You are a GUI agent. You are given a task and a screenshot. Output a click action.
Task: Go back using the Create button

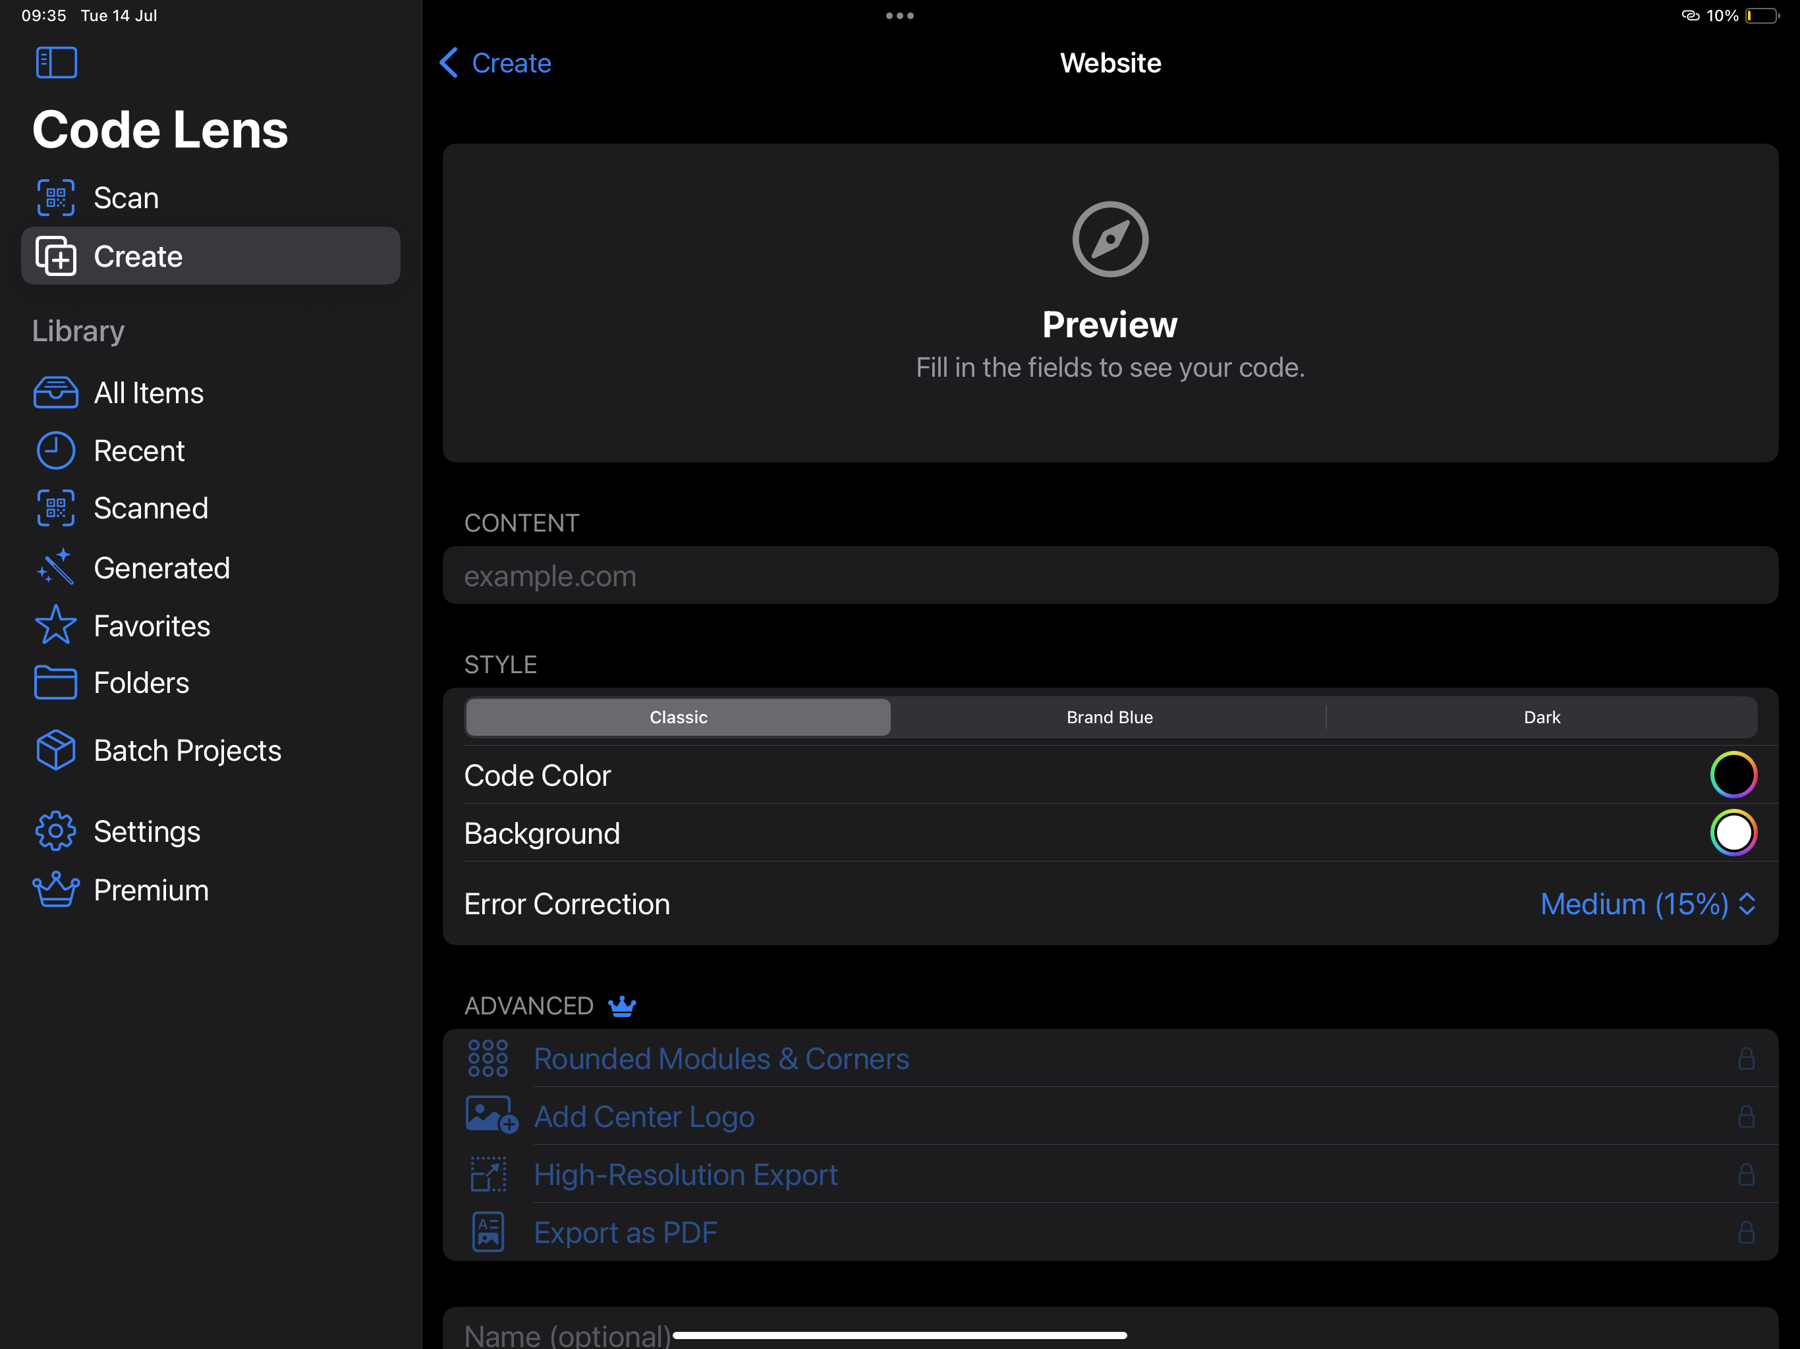(495, 63)
